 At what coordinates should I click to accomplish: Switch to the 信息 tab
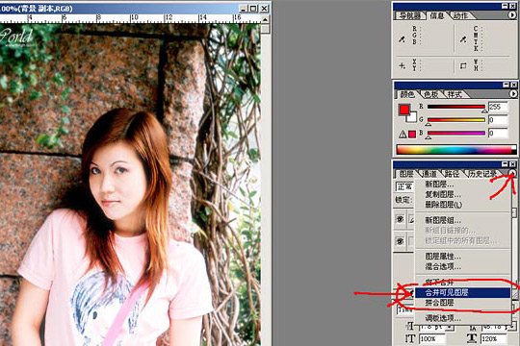[x=437, y=15]
